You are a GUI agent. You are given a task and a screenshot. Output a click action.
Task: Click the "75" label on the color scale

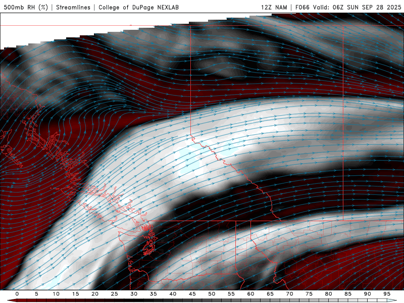(309, 294)
